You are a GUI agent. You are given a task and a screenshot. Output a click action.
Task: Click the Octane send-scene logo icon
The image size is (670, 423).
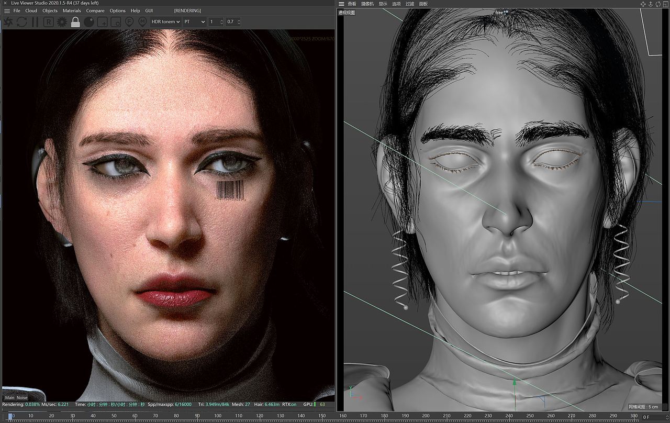click(8, 22)
